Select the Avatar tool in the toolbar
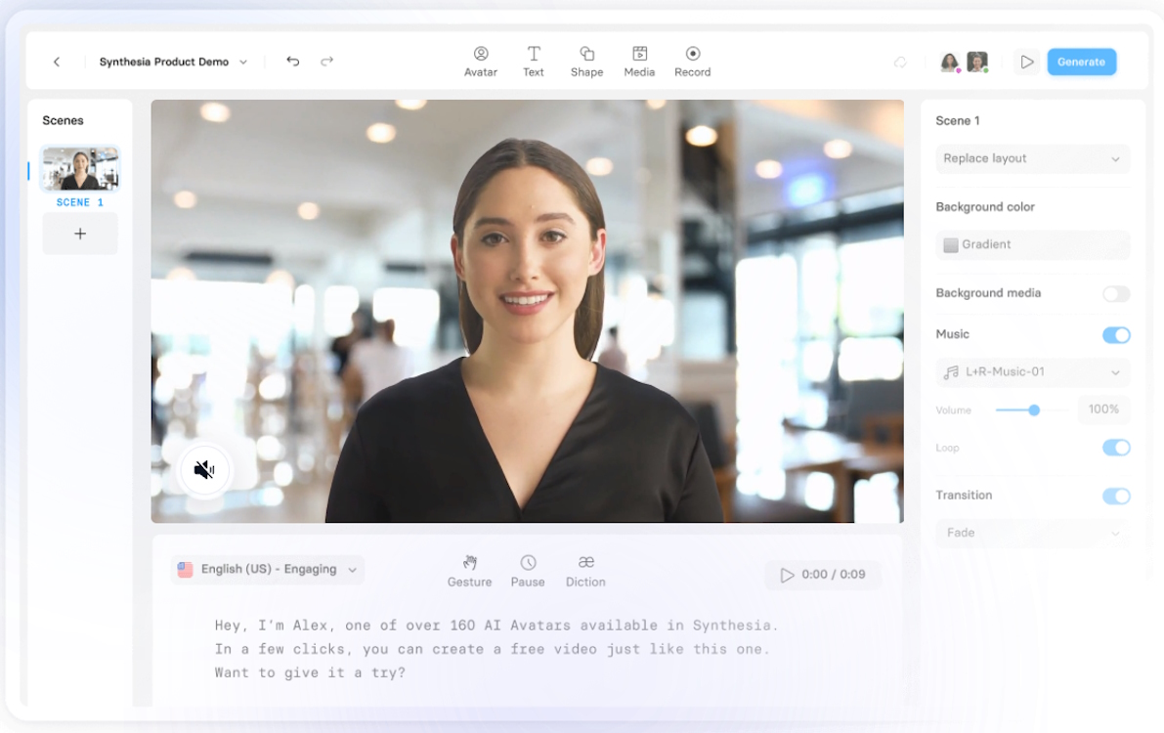The width and height of the screenshot is (1164, 733). [x=480, y=61]
